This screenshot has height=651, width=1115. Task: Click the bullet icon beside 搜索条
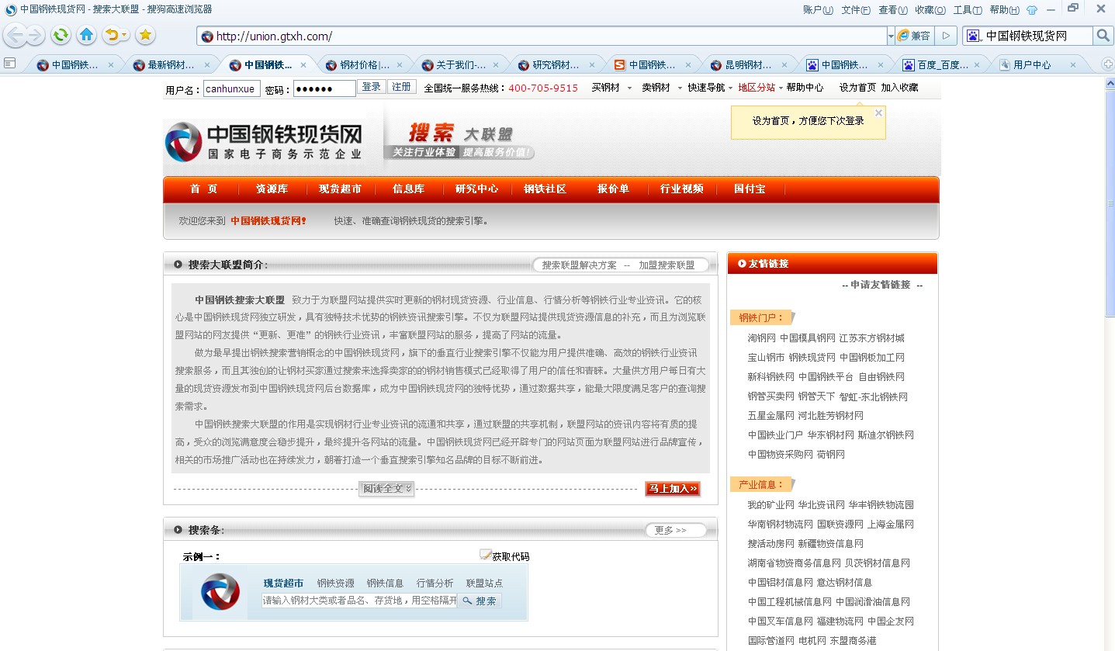[x=178, y=530]
